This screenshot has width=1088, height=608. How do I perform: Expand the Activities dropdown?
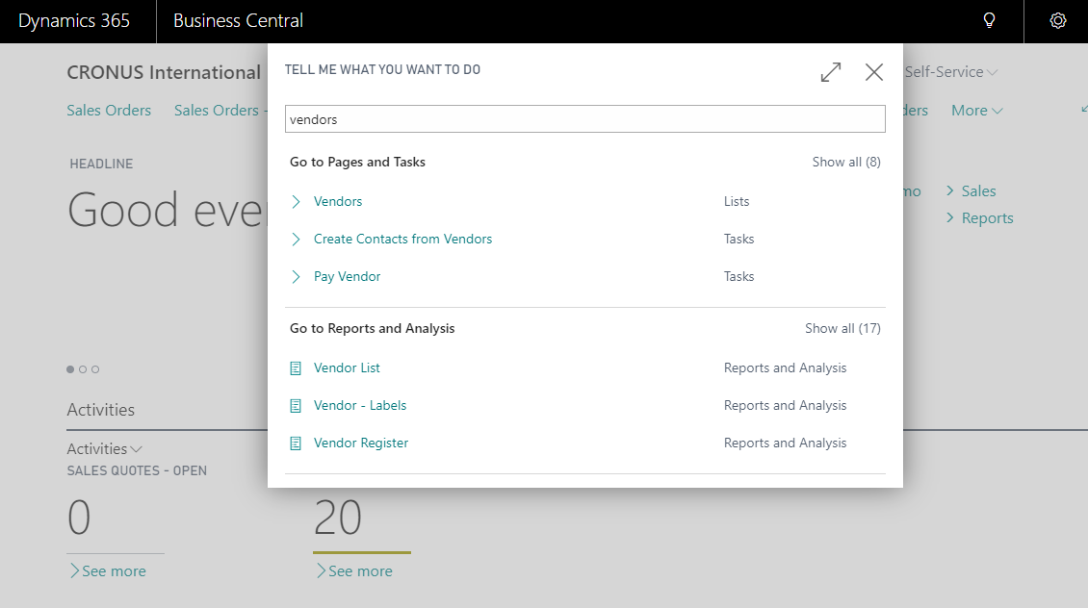coord(104,449)
